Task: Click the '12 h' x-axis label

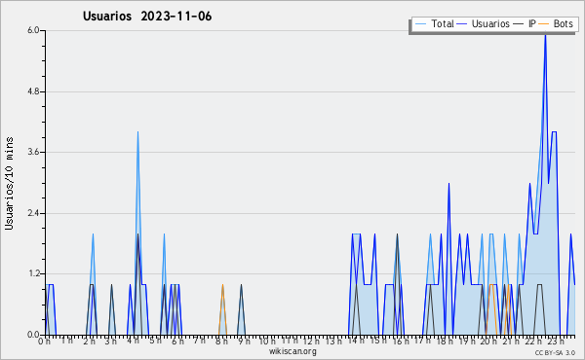Action: [311, 342]
